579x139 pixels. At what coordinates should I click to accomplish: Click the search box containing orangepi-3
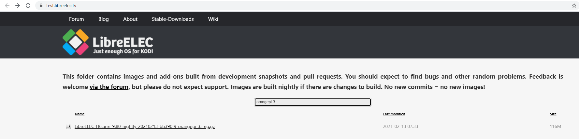click(x=312, y=102)
